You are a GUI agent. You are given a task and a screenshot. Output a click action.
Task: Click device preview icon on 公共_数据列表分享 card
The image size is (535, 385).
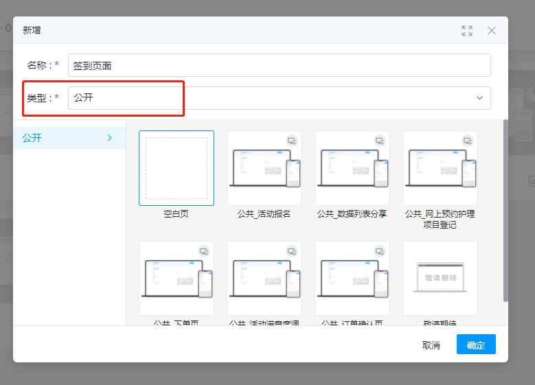click(380, 141)
